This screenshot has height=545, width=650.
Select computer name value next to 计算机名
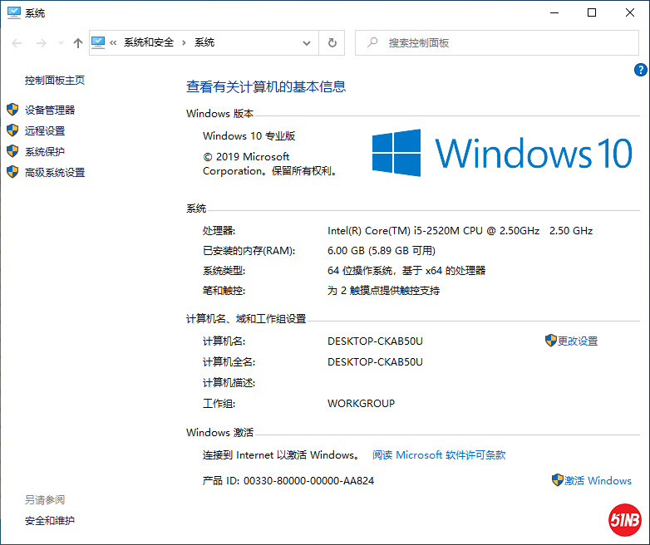tap(375, 341)
